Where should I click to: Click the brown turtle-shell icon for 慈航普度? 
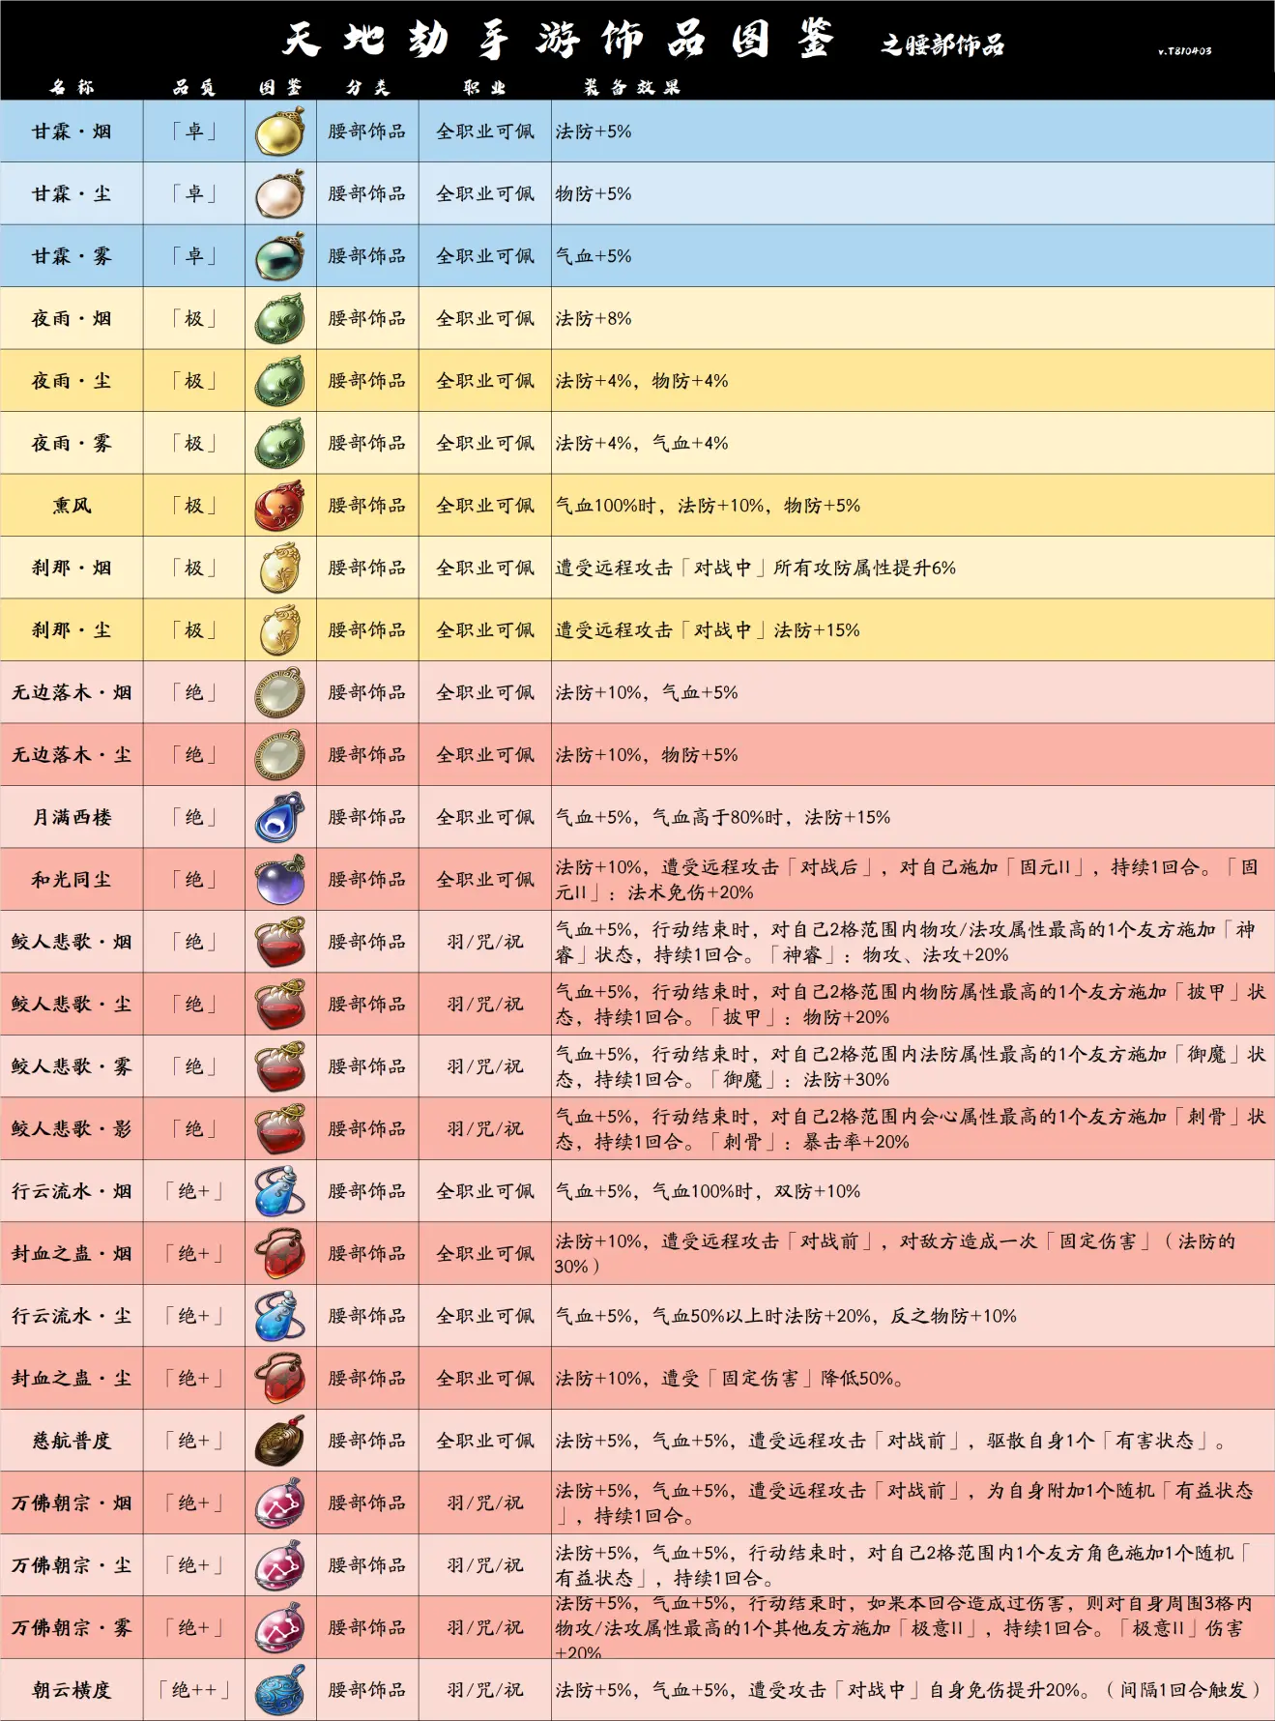pos(280,1441)
